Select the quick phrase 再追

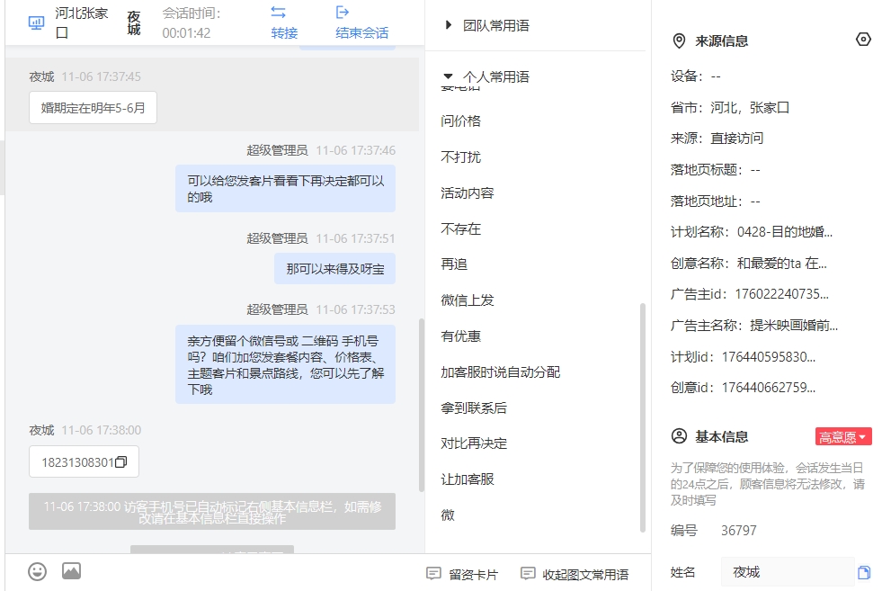(x=454, y=264)
